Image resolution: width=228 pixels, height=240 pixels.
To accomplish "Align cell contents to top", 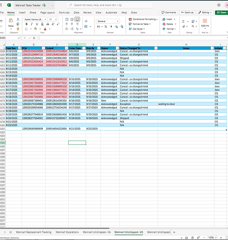I will point(67,19).
